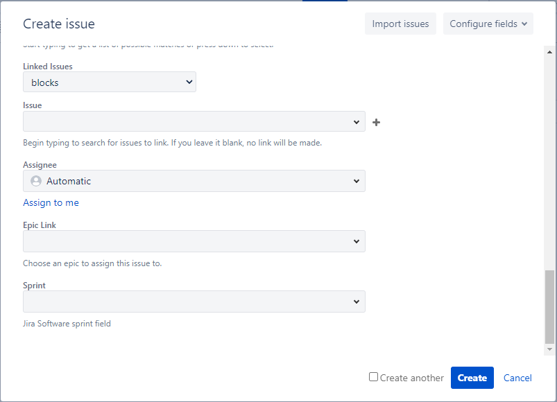Click the scrollbar down arrow
Screen dimensions: 557x402
[549, 349]
